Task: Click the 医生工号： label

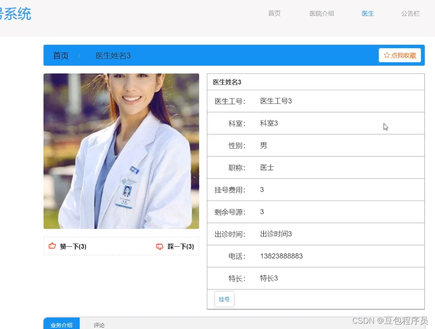Action: [x=230, y=101]
